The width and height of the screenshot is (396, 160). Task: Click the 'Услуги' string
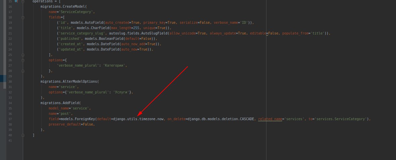click(121, 92)
